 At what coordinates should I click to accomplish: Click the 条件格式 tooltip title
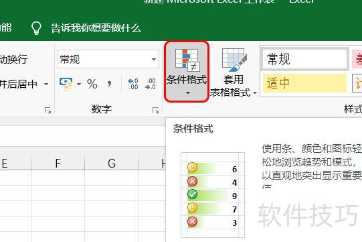(x=193, y=129)
